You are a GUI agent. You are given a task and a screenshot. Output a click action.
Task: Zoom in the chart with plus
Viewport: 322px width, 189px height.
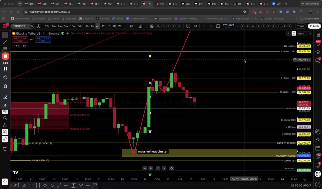(x=151, y=168)
